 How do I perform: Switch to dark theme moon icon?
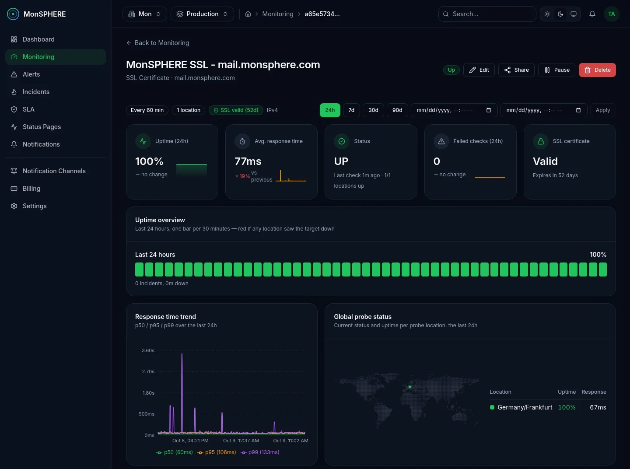(560, 14)
